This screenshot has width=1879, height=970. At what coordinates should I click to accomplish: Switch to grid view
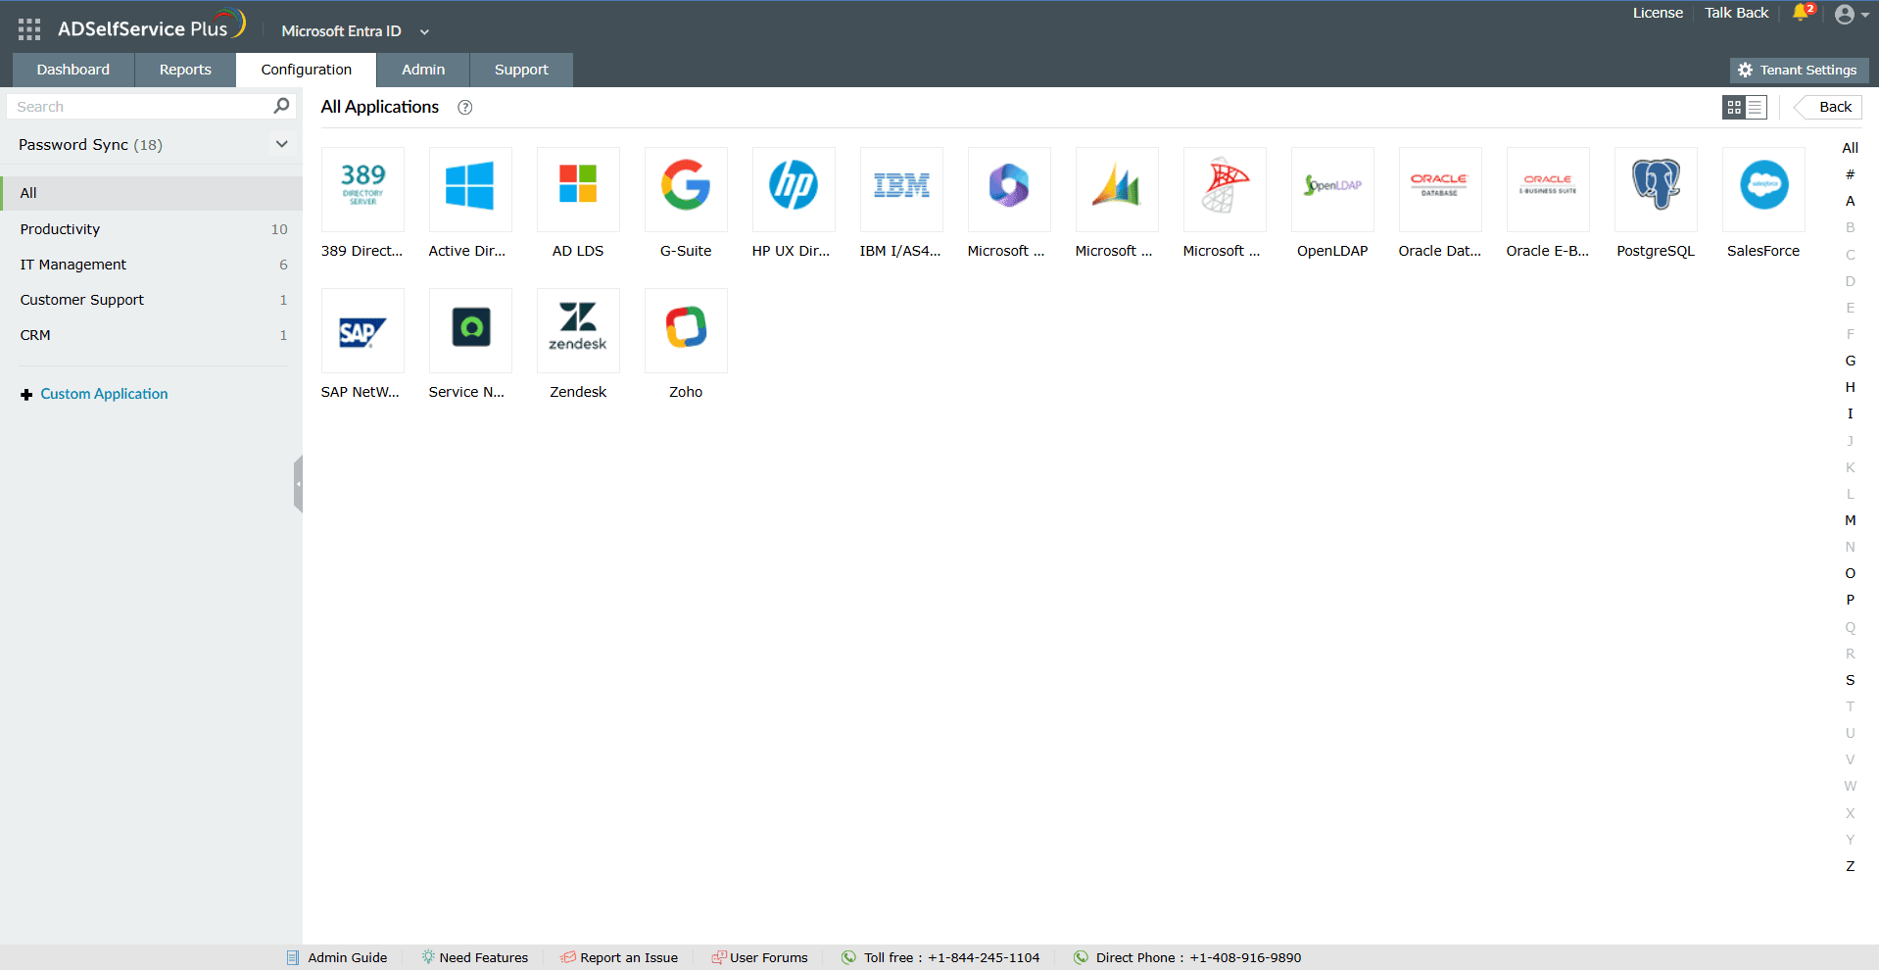click(1734, 108)
